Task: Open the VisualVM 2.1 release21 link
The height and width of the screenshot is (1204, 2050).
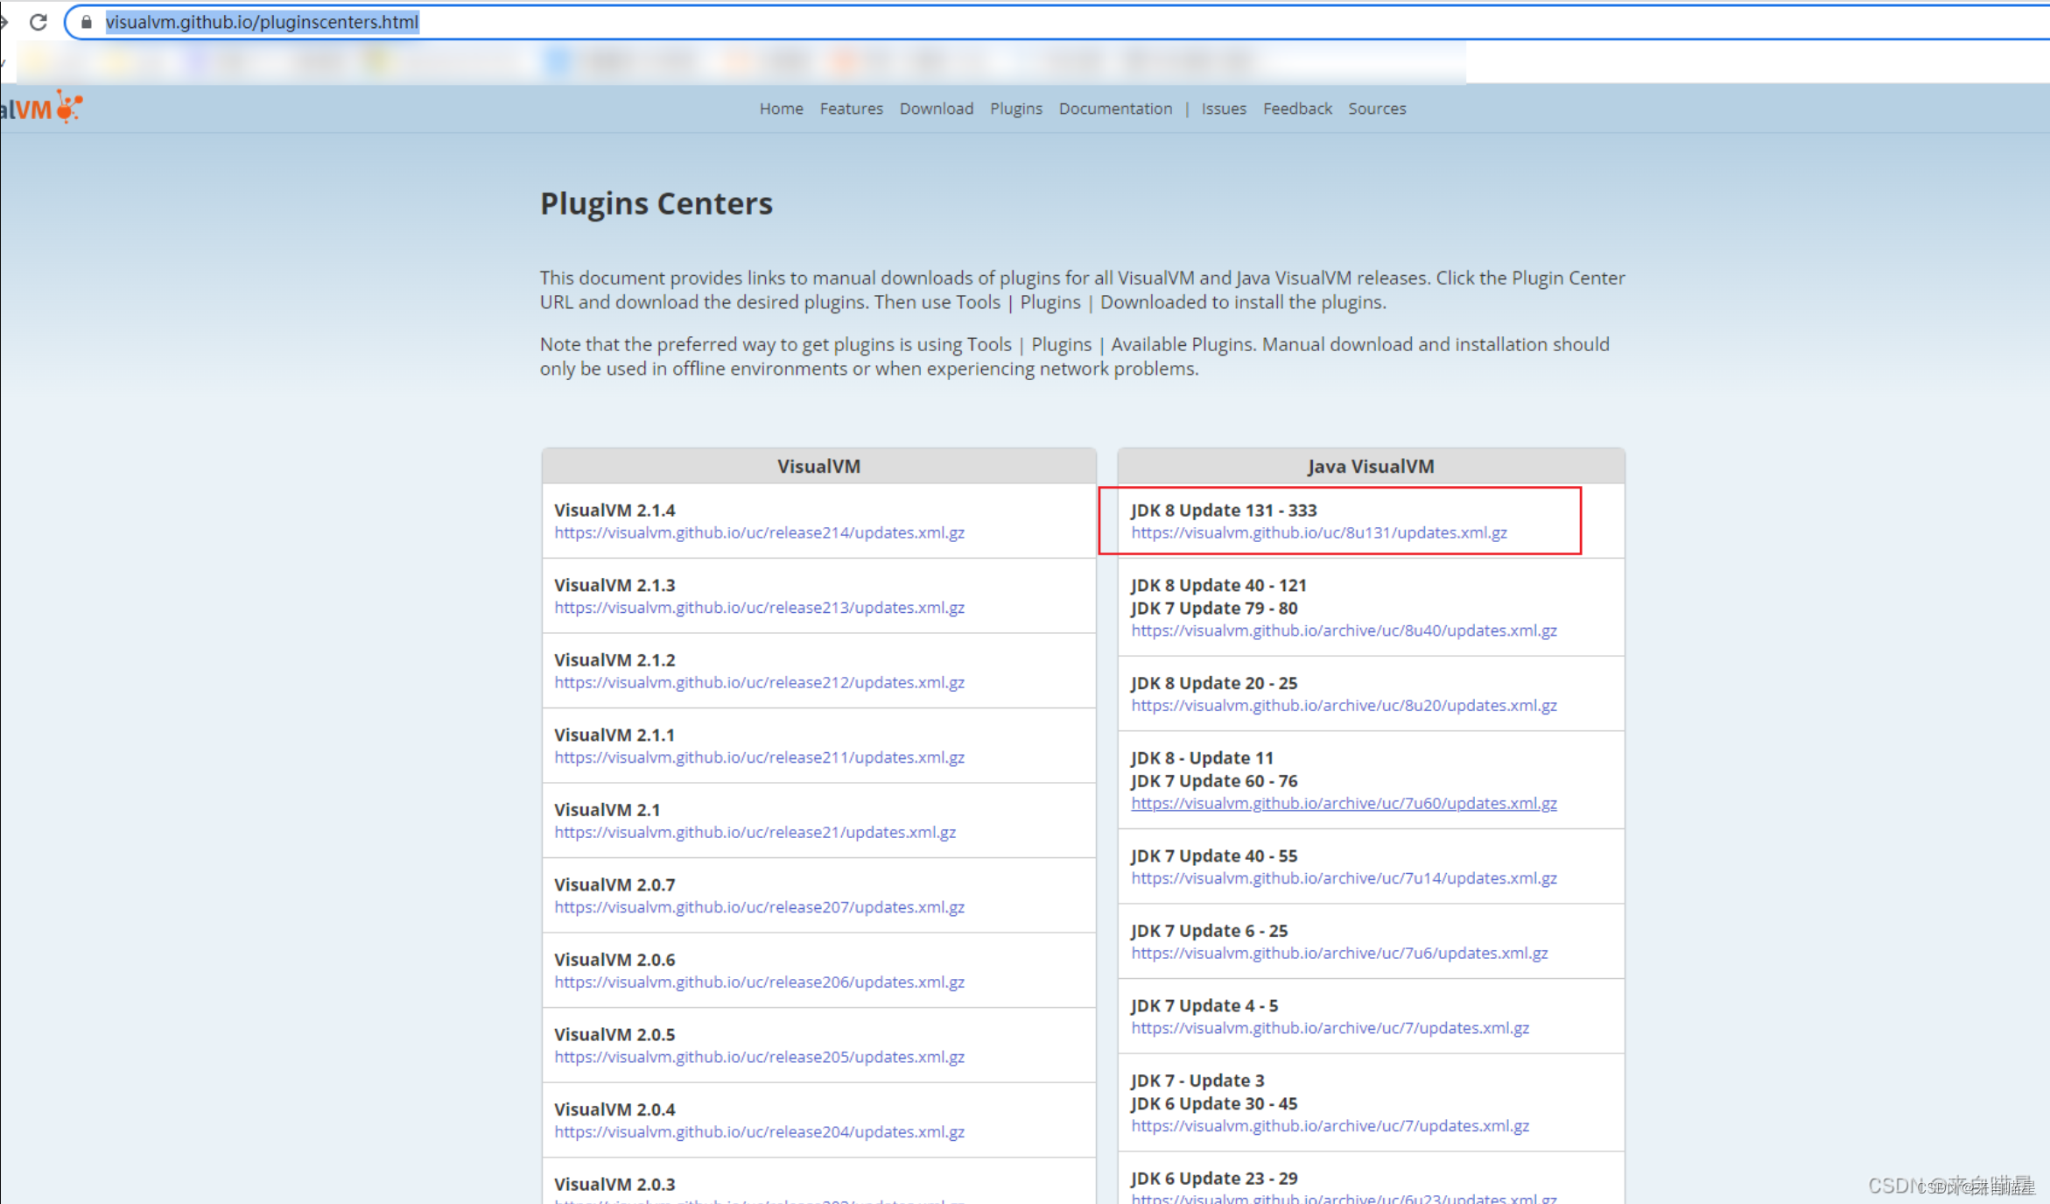Action: point(755,832)
